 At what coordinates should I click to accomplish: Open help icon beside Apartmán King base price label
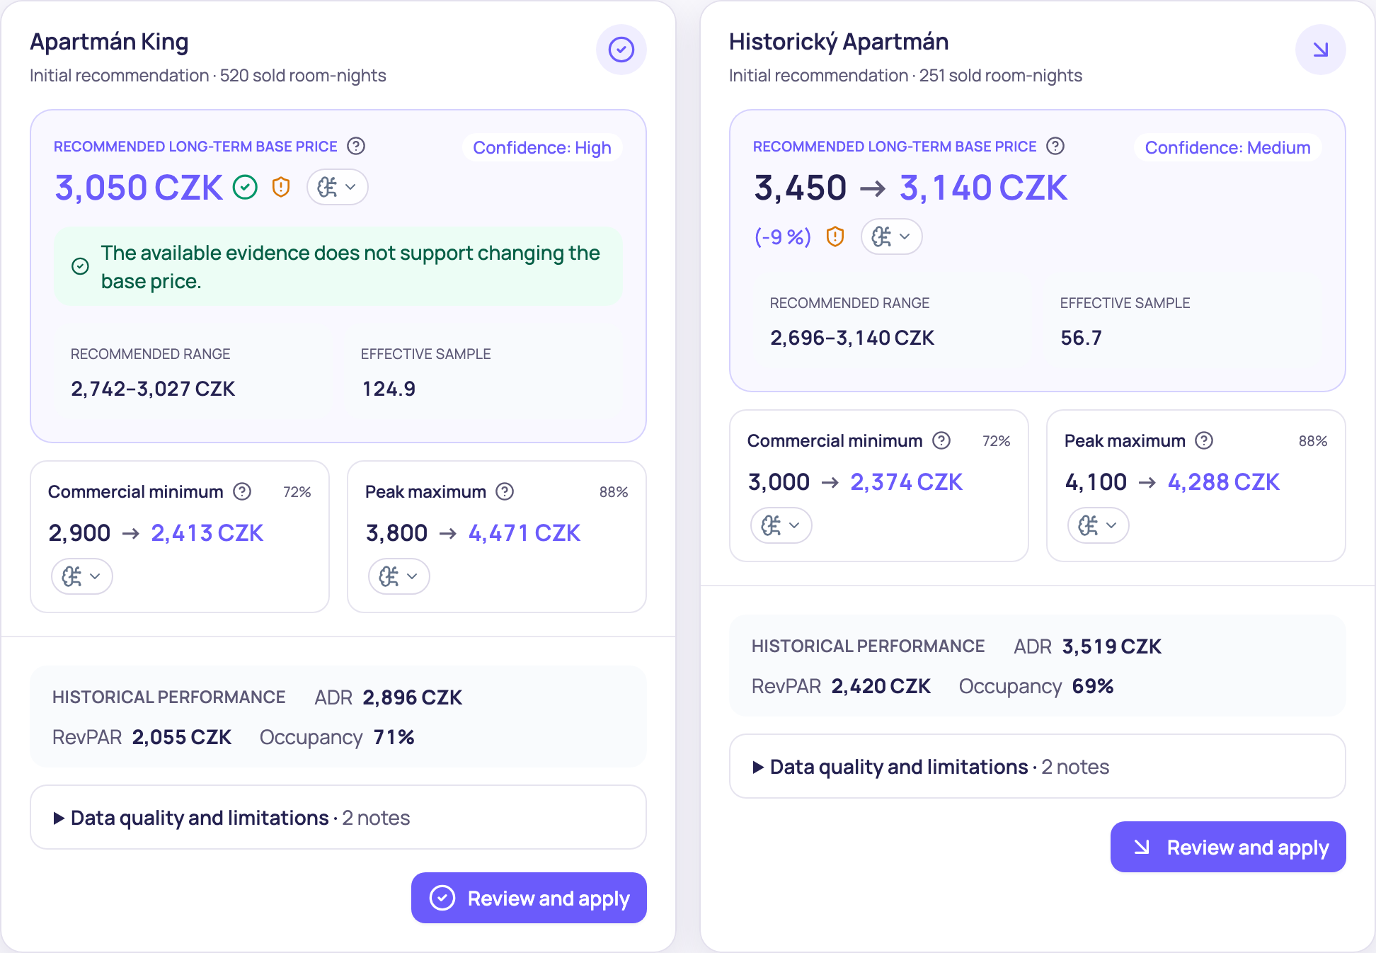click(356, 146)
